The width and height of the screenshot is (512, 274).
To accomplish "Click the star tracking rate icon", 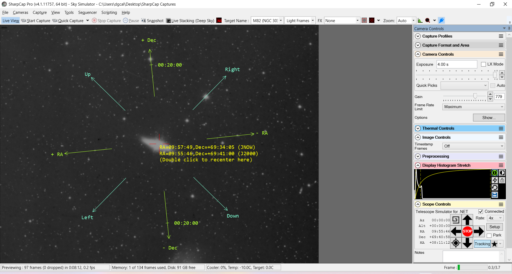I will click(495, 244).
